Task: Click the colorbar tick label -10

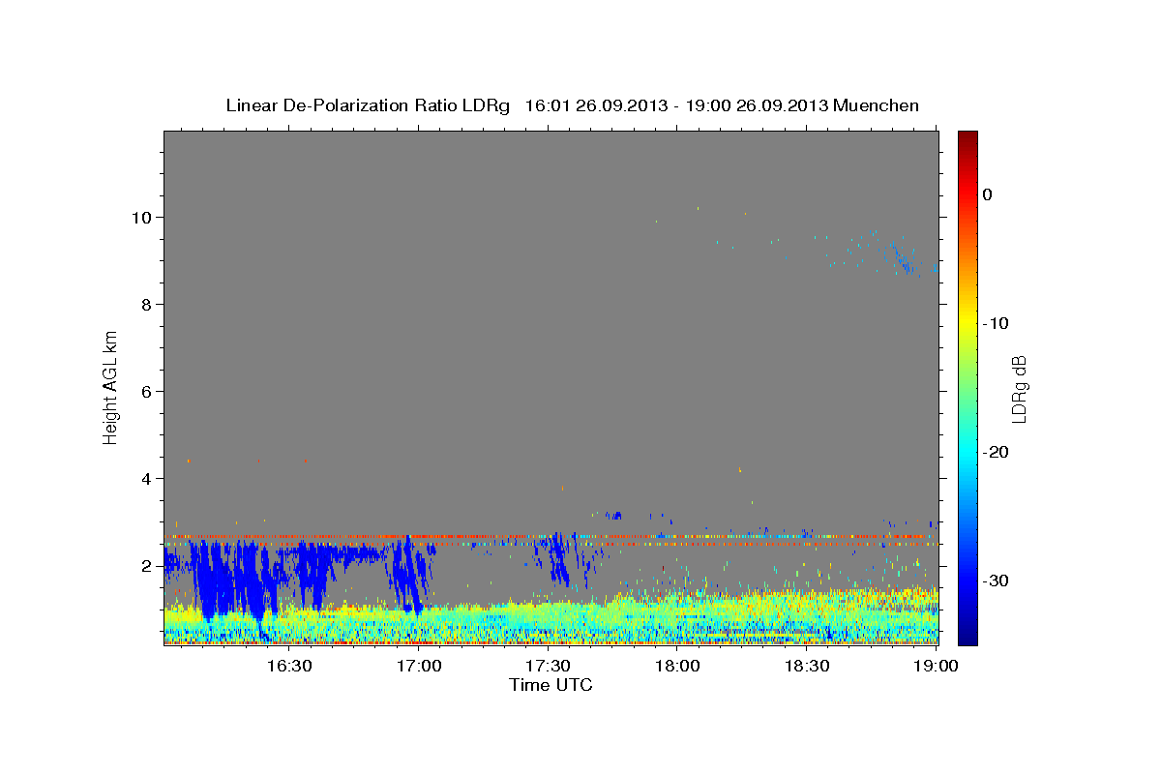Action: pos(996,323)
